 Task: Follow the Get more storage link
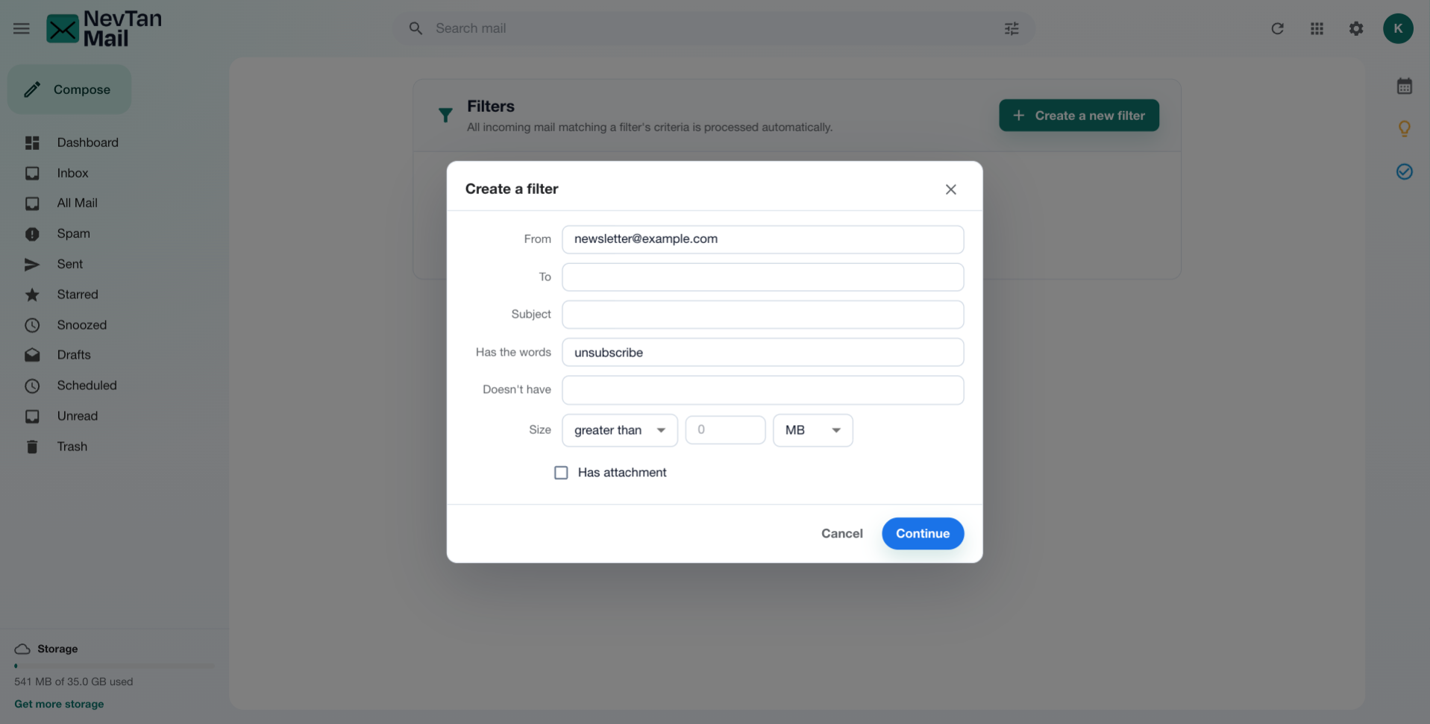click(x=59, y=704)
